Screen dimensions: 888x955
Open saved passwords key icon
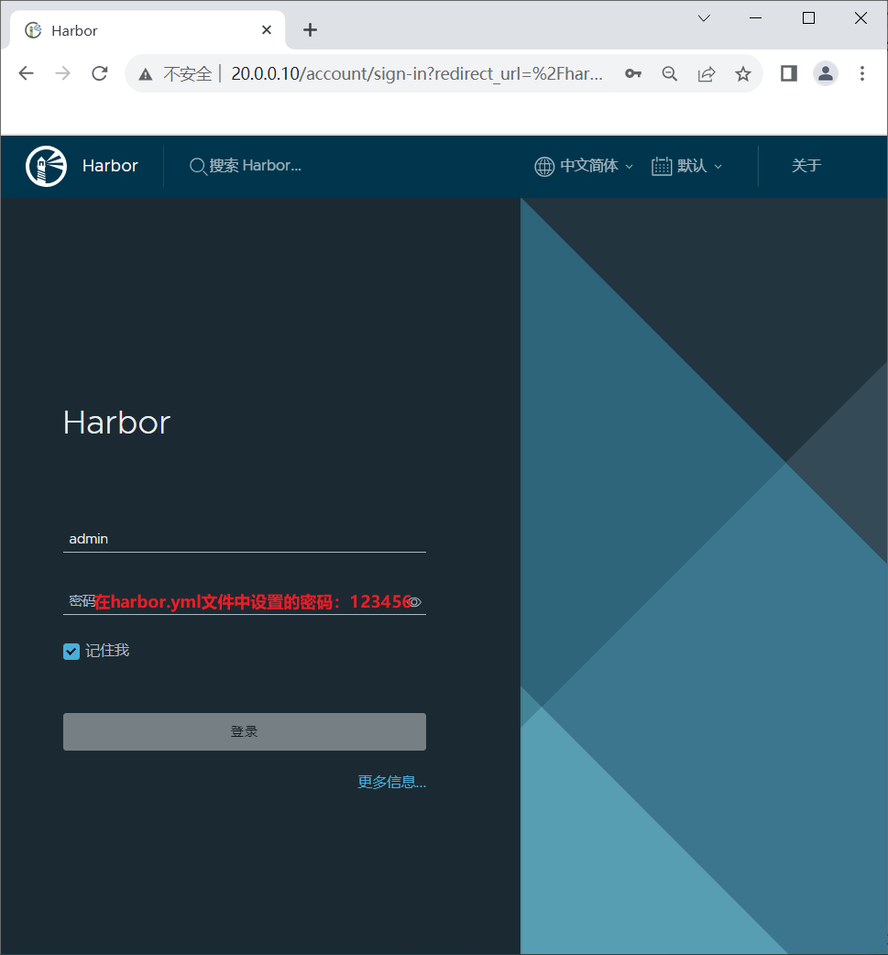(x=633, y=73)
